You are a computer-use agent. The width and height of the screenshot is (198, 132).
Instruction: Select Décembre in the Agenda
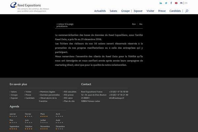[60, 127]
